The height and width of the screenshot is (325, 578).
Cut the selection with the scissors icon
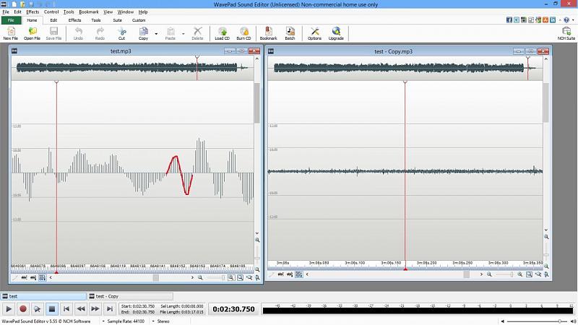(x=121, y=33)
